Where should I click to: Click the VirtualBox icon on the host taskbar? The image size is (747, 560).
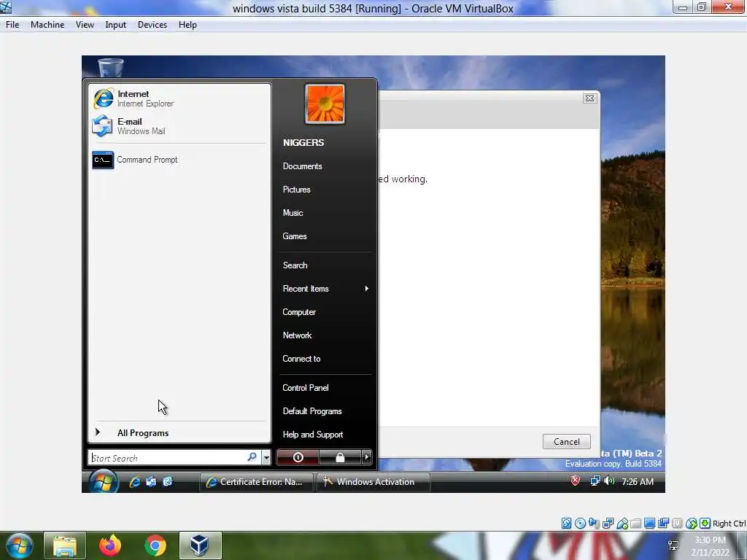(200, 545)
